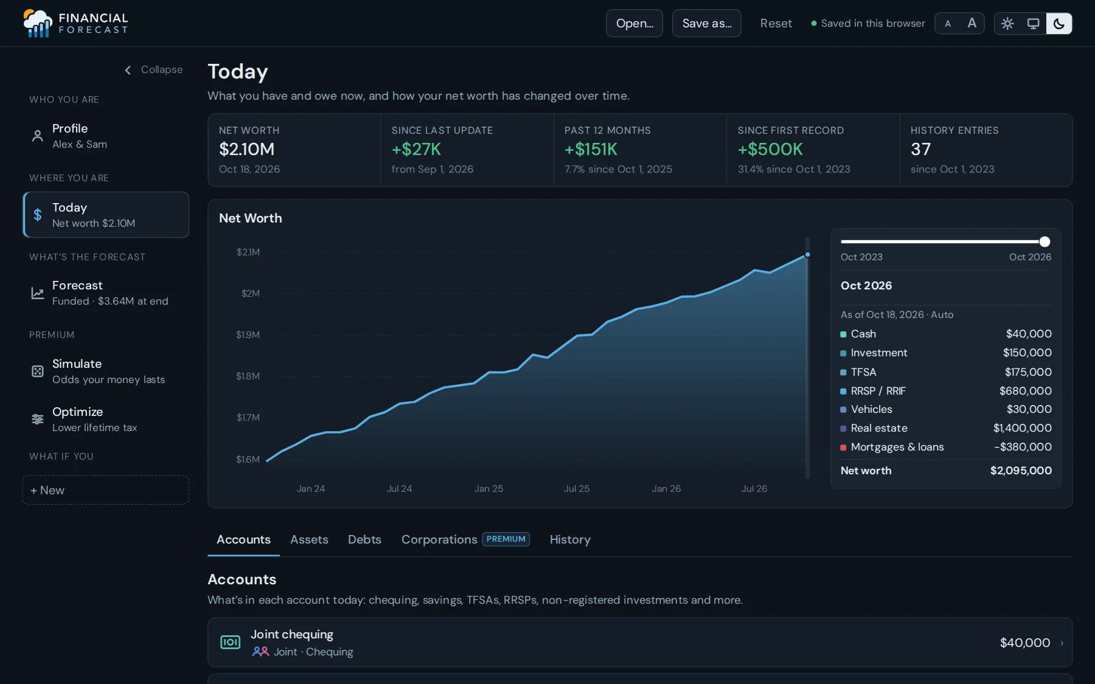Click the Profile person icon

click(38, 136)
